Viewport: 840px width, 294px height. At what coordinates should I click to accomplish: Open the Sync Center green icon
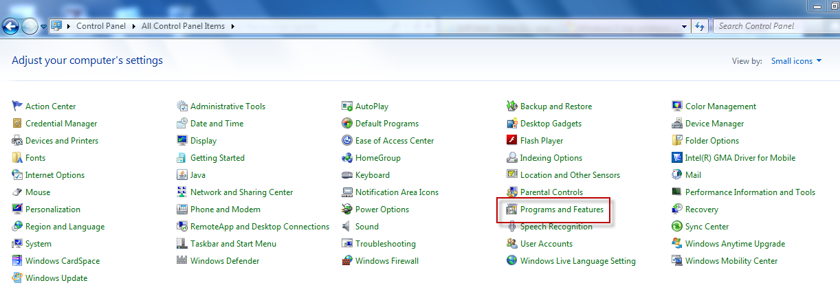677,226
